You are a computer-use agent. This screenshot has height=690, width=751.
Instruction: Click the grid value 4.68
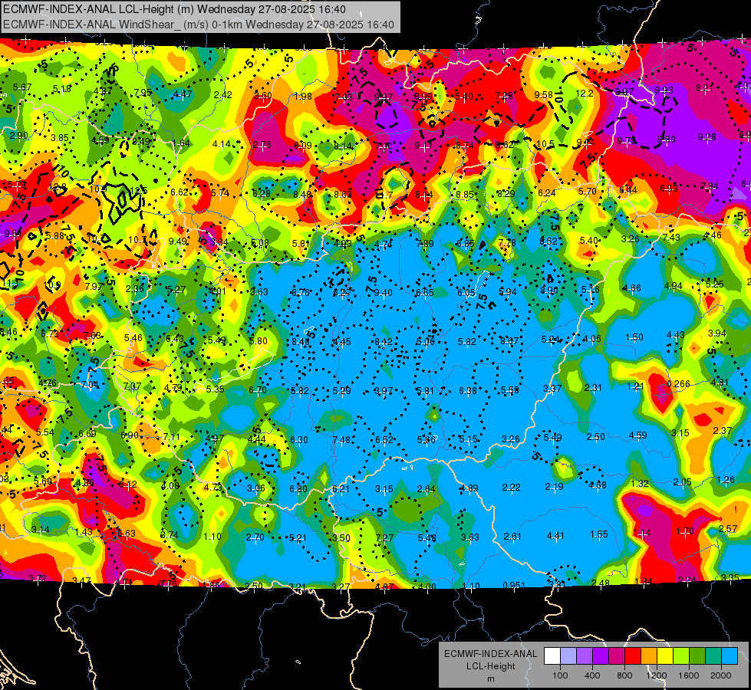(x=598, y=485)
